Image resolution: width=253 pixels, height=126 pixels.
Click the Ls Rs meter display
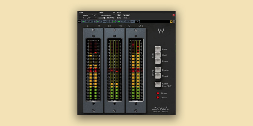[x=114, y=70]
